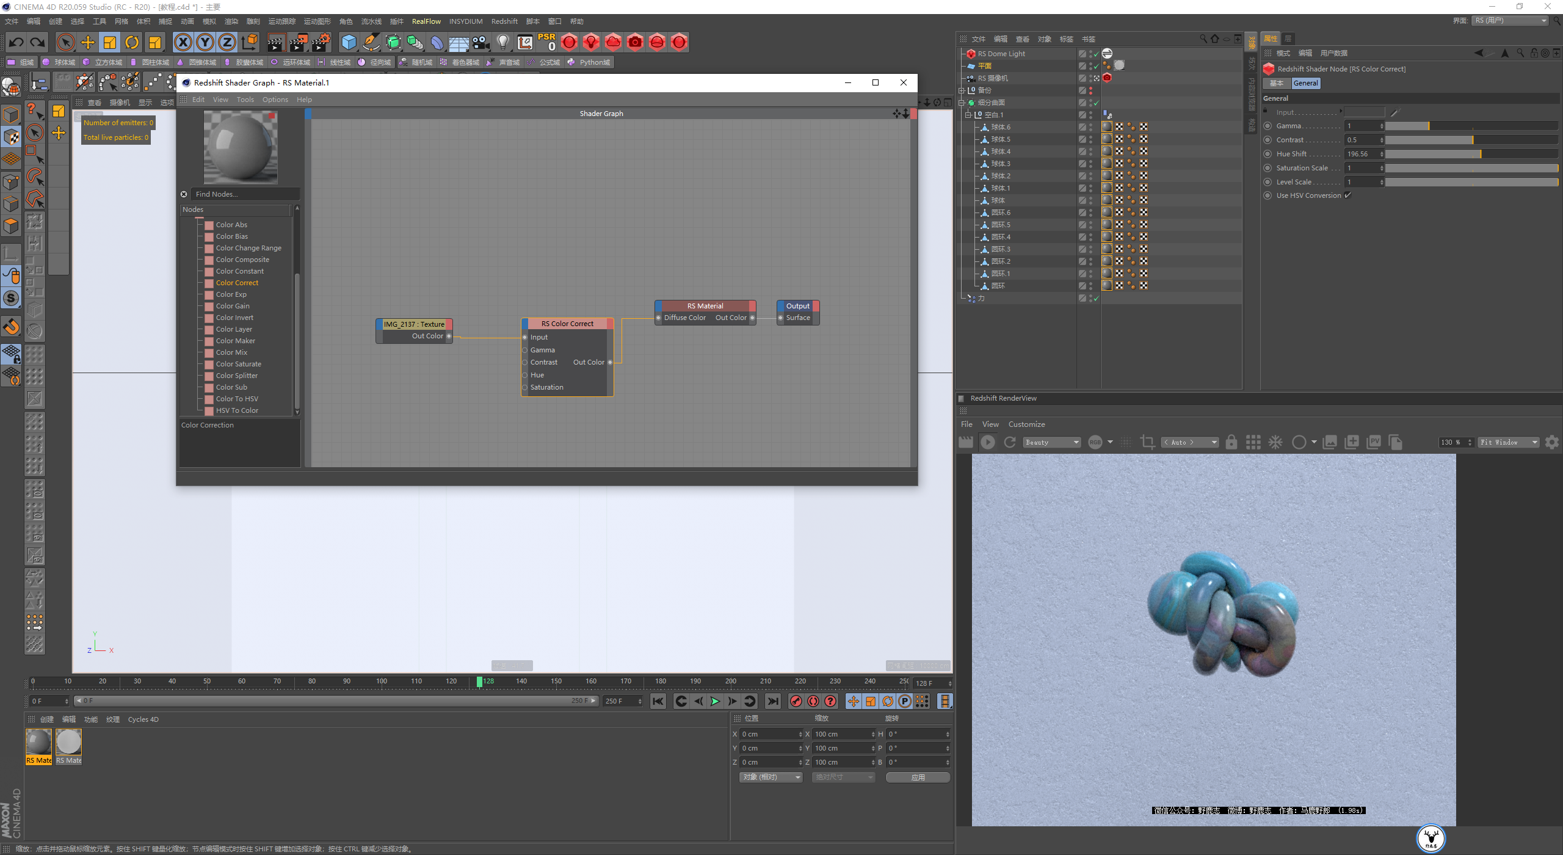
Task: Select the Rotate tool in toolbar
Action: tap(132, 42)
